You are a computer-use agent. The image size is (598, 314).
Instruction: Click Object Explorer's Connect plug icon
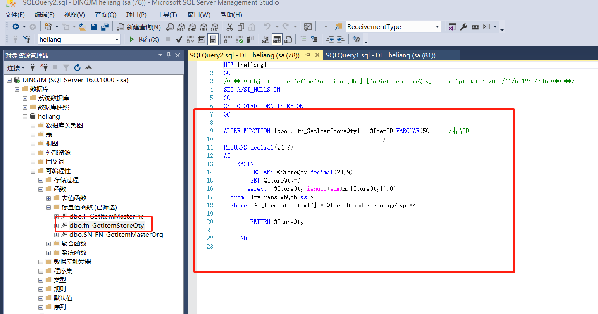pos(33,67)
